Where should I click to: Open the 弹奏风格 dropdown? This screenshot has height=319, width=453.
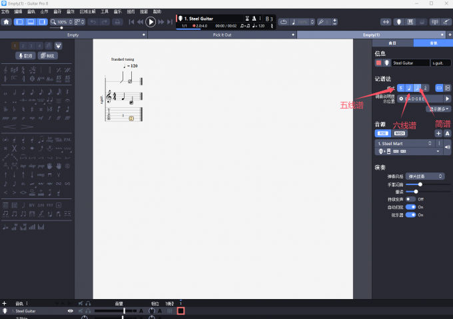(x=426, y=176)
